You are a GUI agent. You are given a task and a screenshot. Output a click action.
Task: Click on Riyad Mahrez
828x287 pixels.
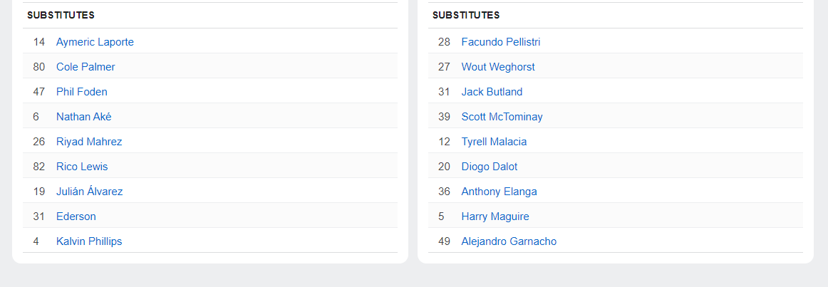(89, 142)
